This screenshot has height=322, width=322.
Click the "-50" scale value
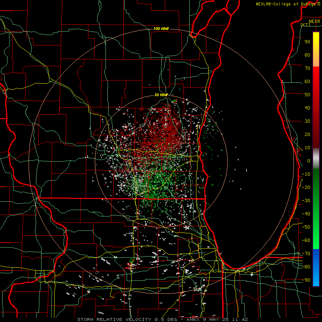(306, 227)
